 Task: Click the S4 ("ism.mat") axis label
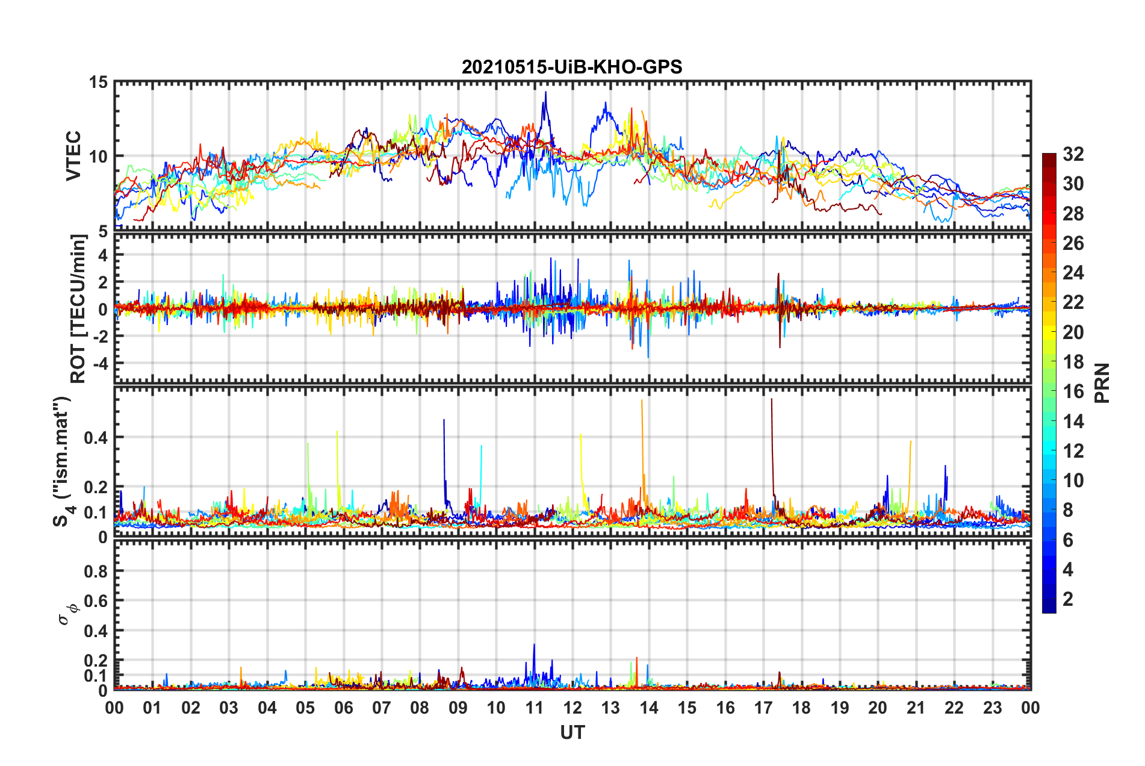point(64,461)
